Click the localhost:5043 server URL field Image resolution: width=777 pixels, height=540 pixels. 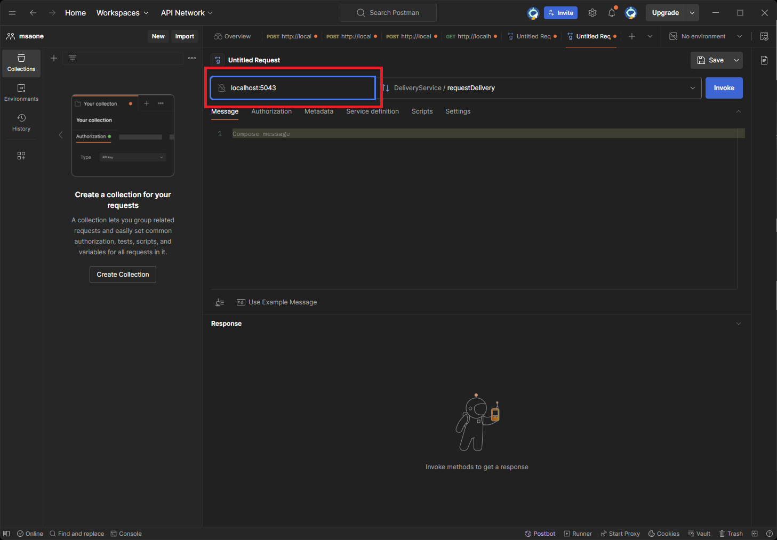pyautogui.click(x=293, y=88)
